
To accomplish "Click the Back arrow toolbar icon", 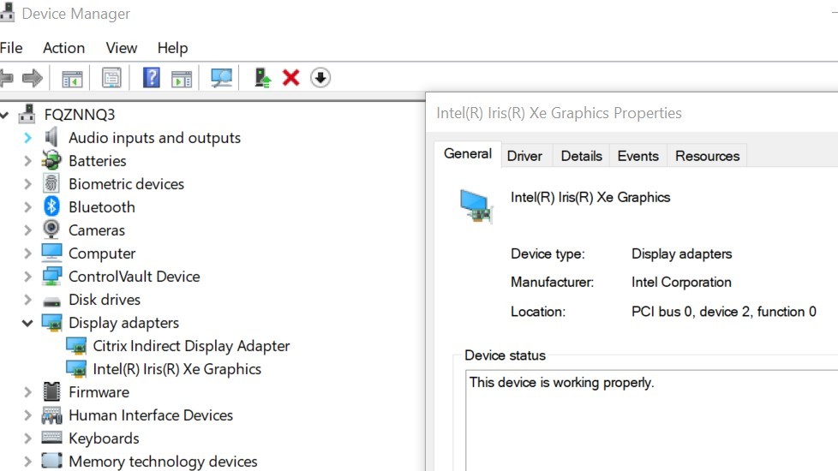I will (x=6, y=78).
